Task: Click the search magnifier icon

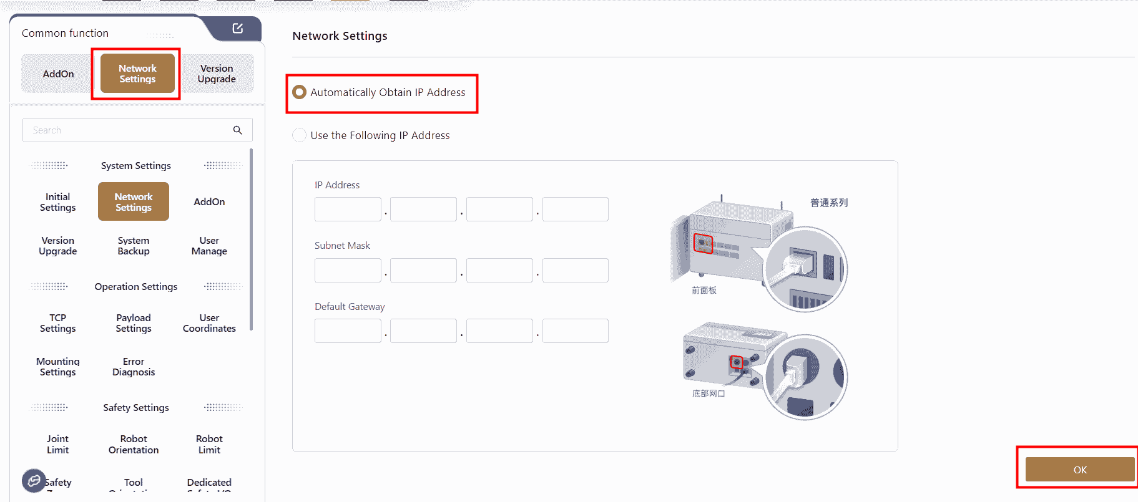Action: (x=237, y=130)
